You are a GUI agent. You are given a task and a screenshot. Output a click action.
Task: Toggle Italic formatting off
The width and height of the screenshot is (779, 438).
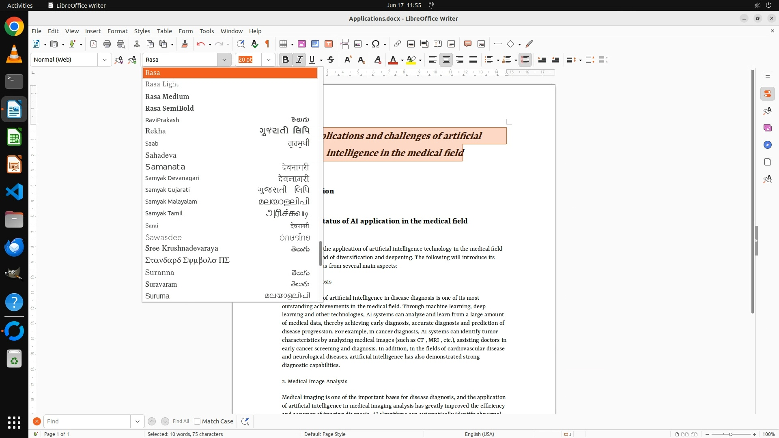(x=299, y=60)
